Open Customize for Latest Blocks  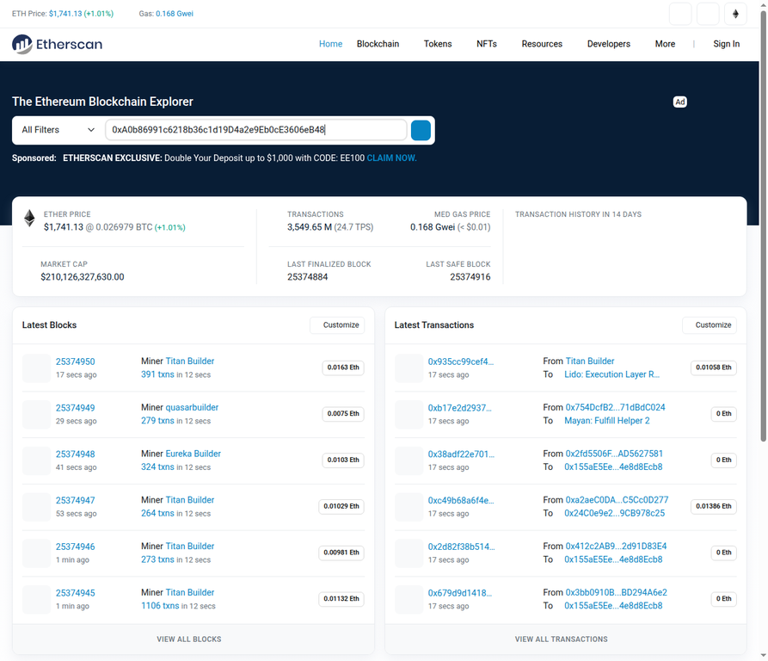pos(337,324)
